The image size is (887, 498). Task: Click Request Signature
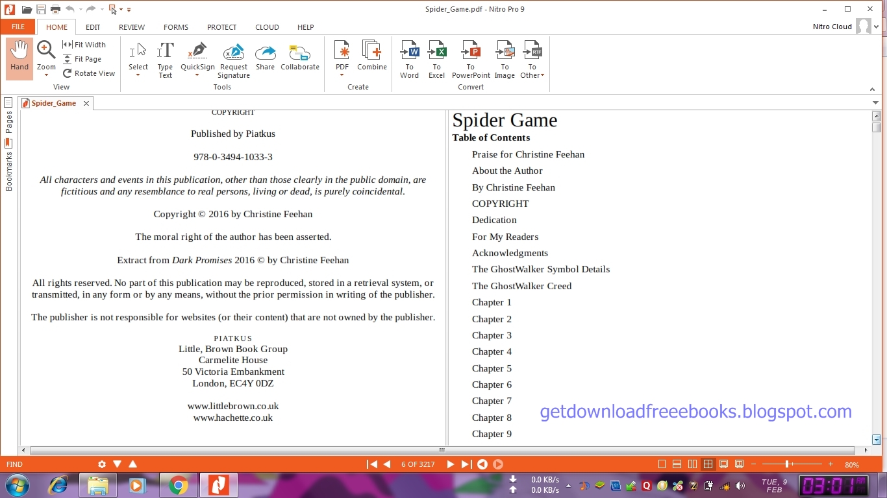pos(234,60)
